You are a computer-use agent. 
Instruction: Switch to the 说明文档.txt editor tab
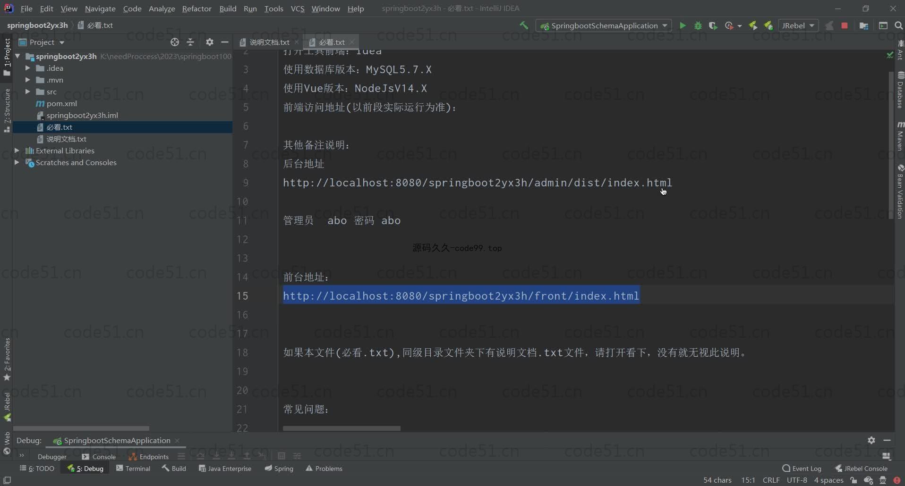(269, 42)
